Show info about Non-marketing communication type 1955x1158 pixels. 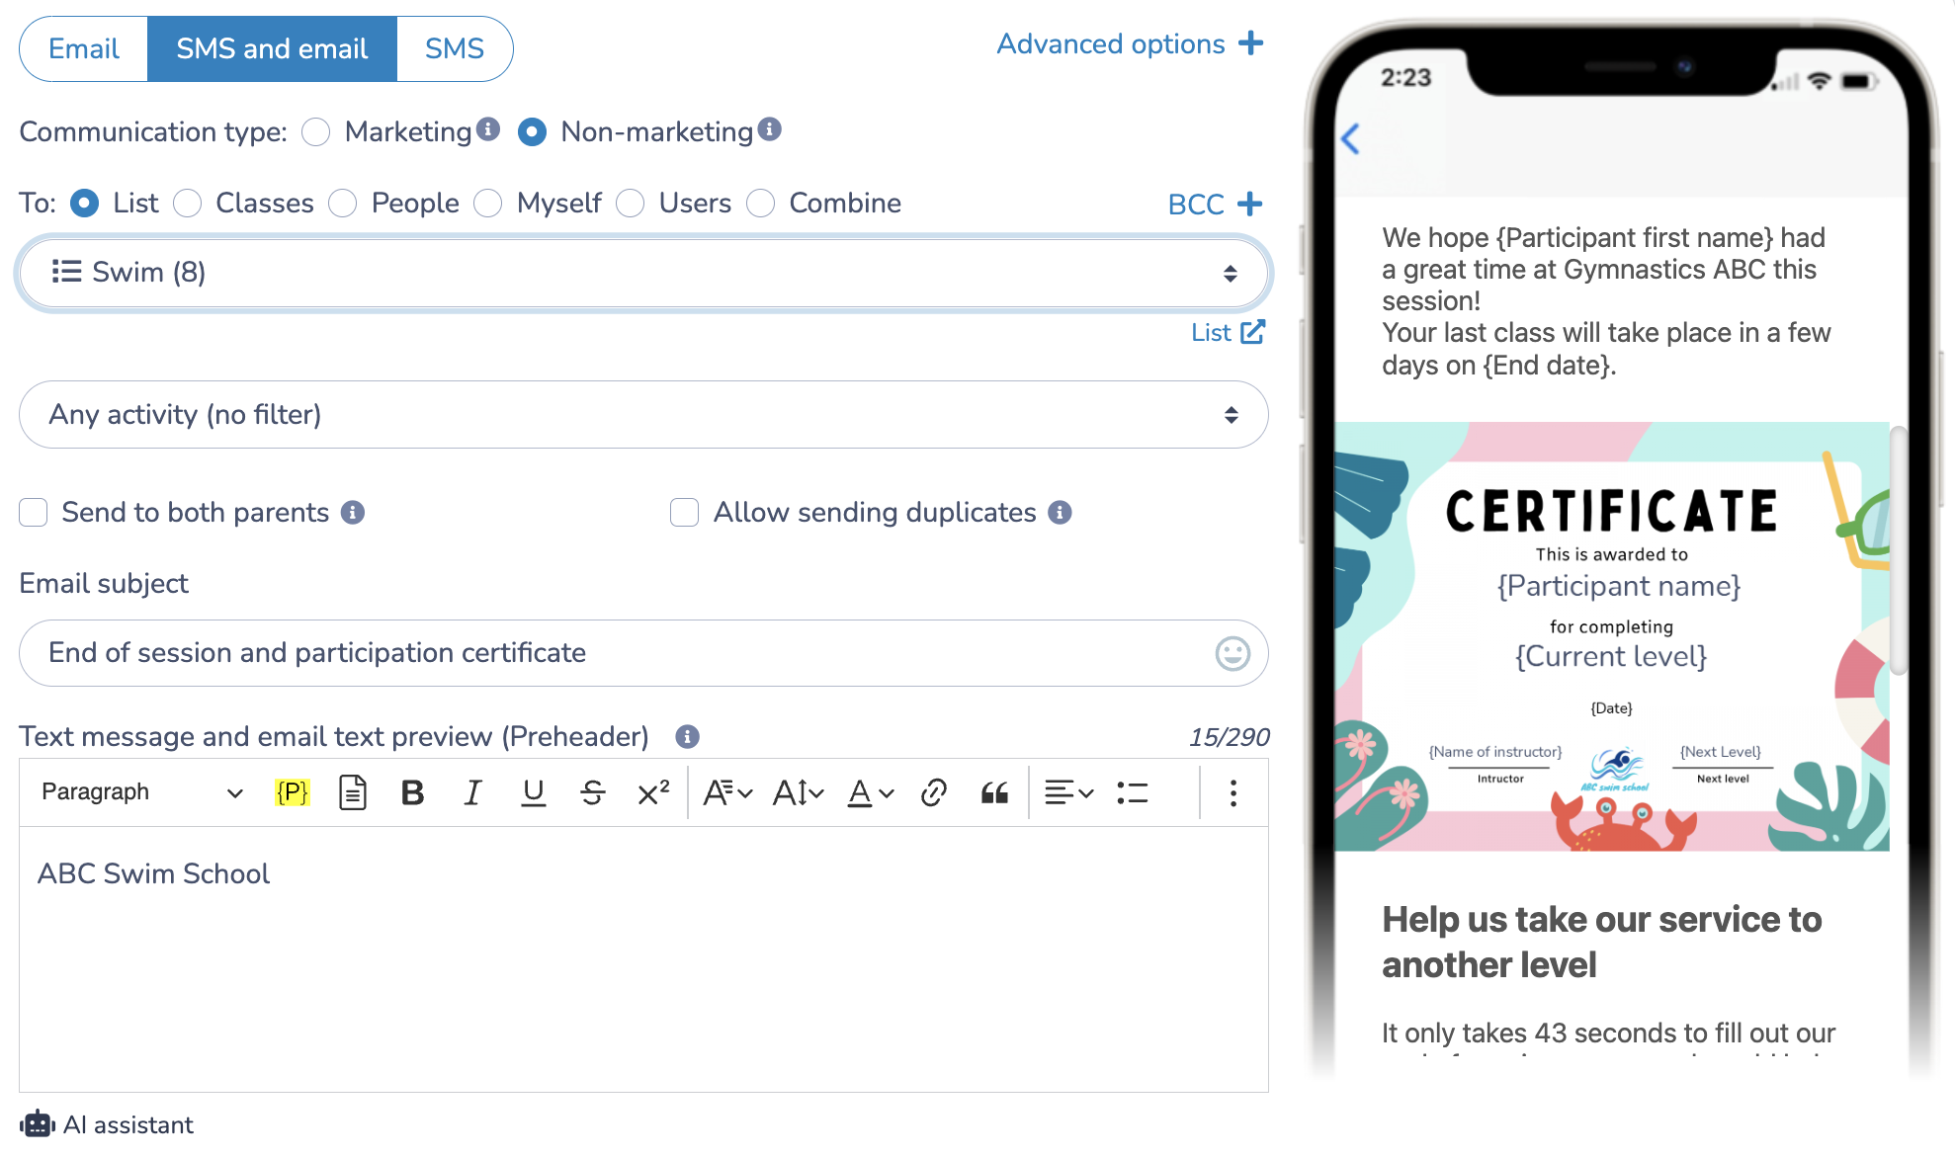point(770,129)
